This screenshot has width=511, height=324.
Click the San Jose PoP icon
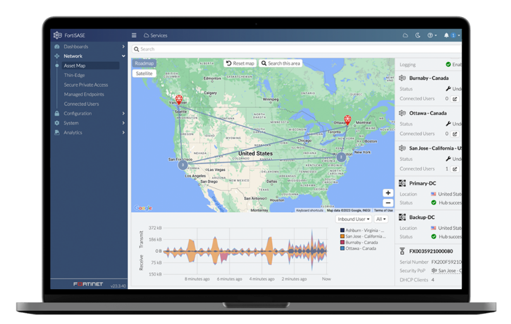[x=402, y=148]
